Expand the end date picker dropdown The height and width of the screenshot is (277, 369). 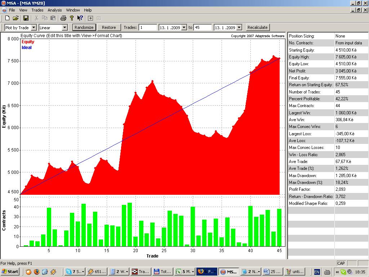pos(239,27)
